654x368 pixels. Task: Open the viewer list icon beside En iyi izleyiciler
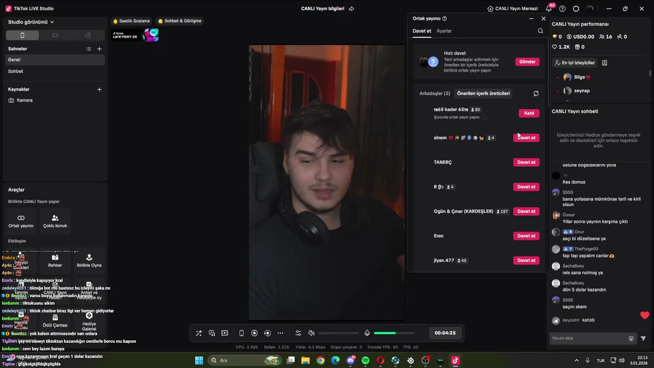tap(604, 63)
